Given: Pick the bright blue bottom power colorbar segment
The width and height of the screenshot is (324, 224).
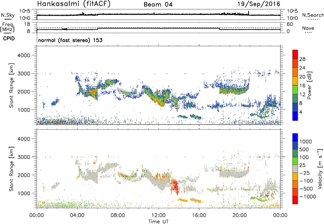Looking at the screenshot, I should (x=295, y=116).
